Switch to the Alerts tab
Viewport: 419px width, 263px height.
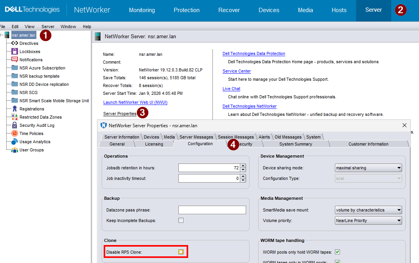(x=264, y=137)
